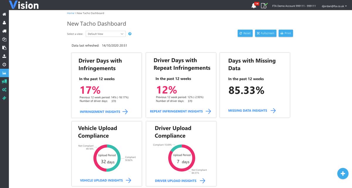Go to the Home icon in the sidebar
Screen dimensions: 352x188
coord(4,14)
